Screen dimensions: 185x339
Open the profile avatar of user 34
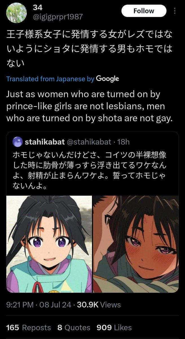click(x=16, y=13)
